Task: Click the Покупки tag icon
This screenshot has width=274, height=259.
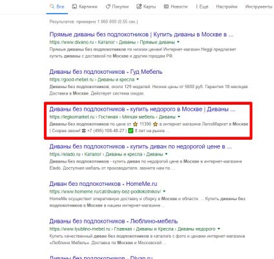Action: point(108,6)
